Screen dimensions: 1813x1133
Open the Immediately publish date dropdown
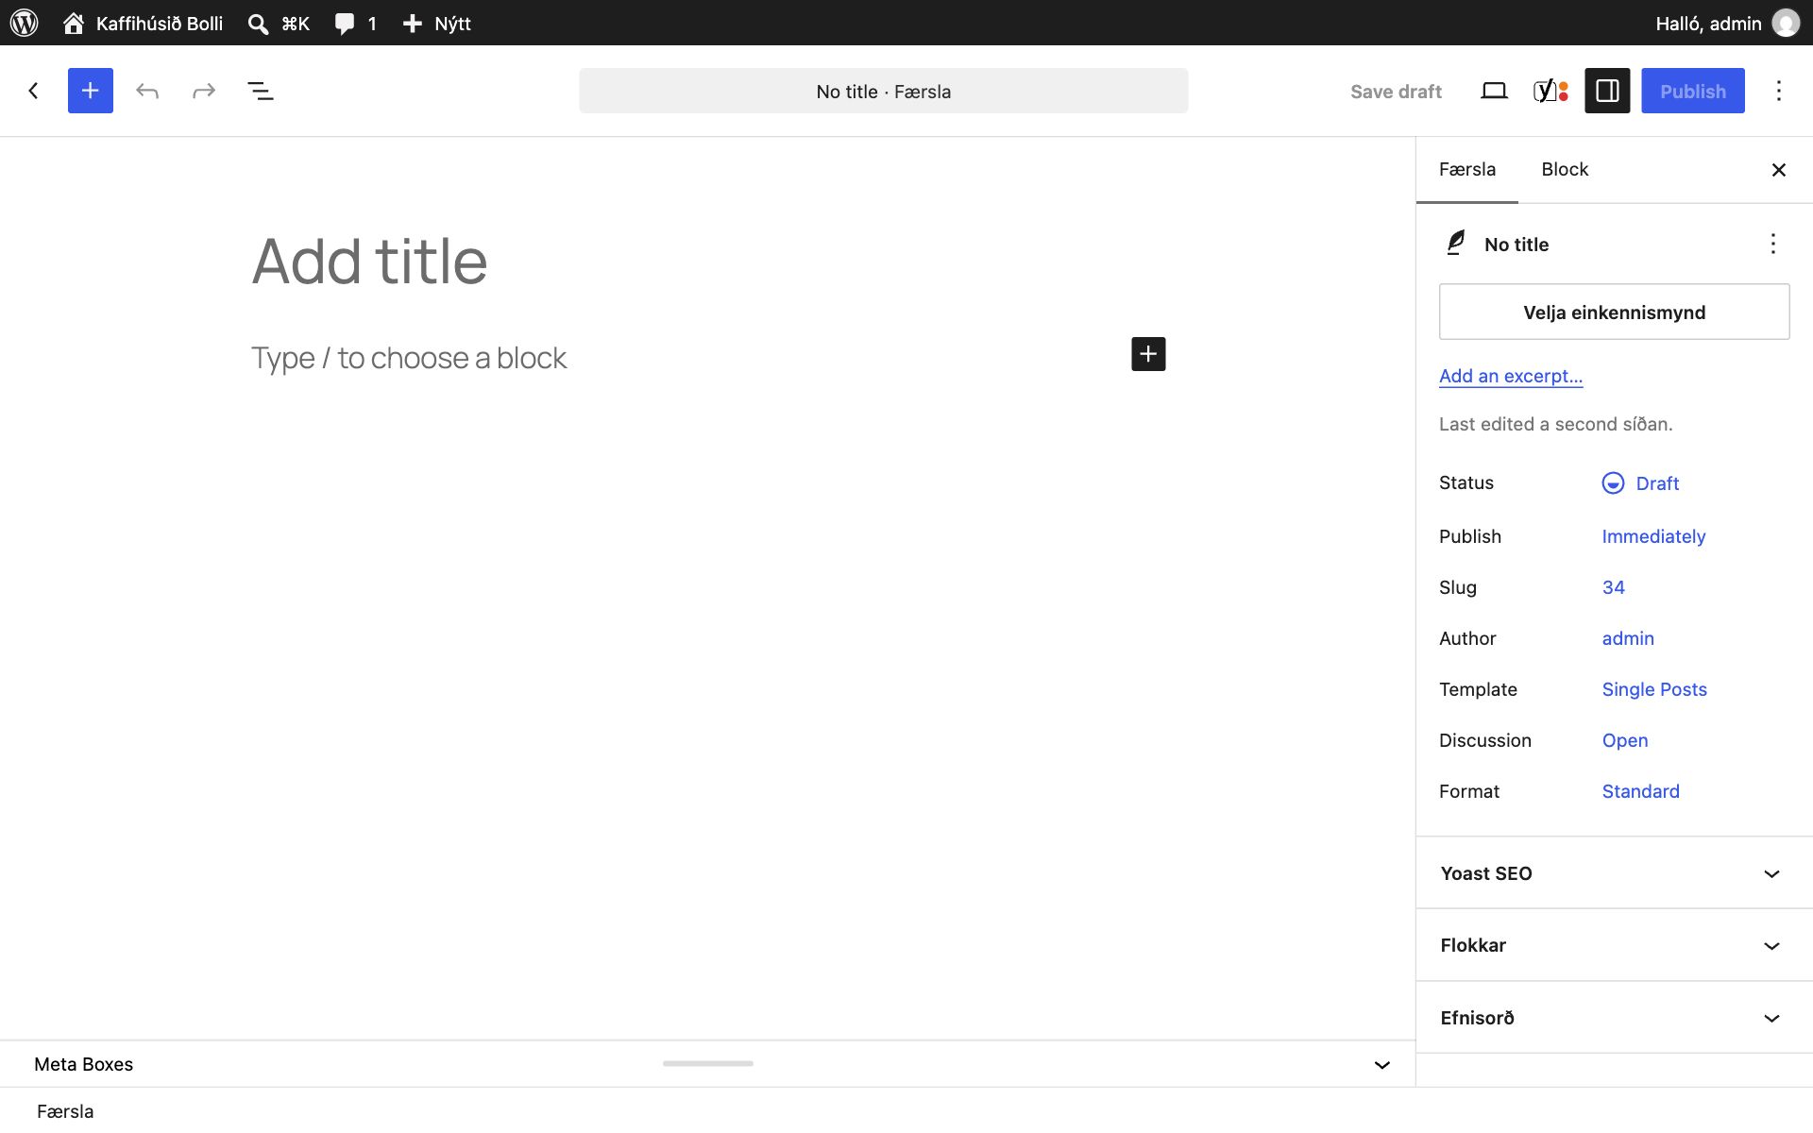(1653, 536)
